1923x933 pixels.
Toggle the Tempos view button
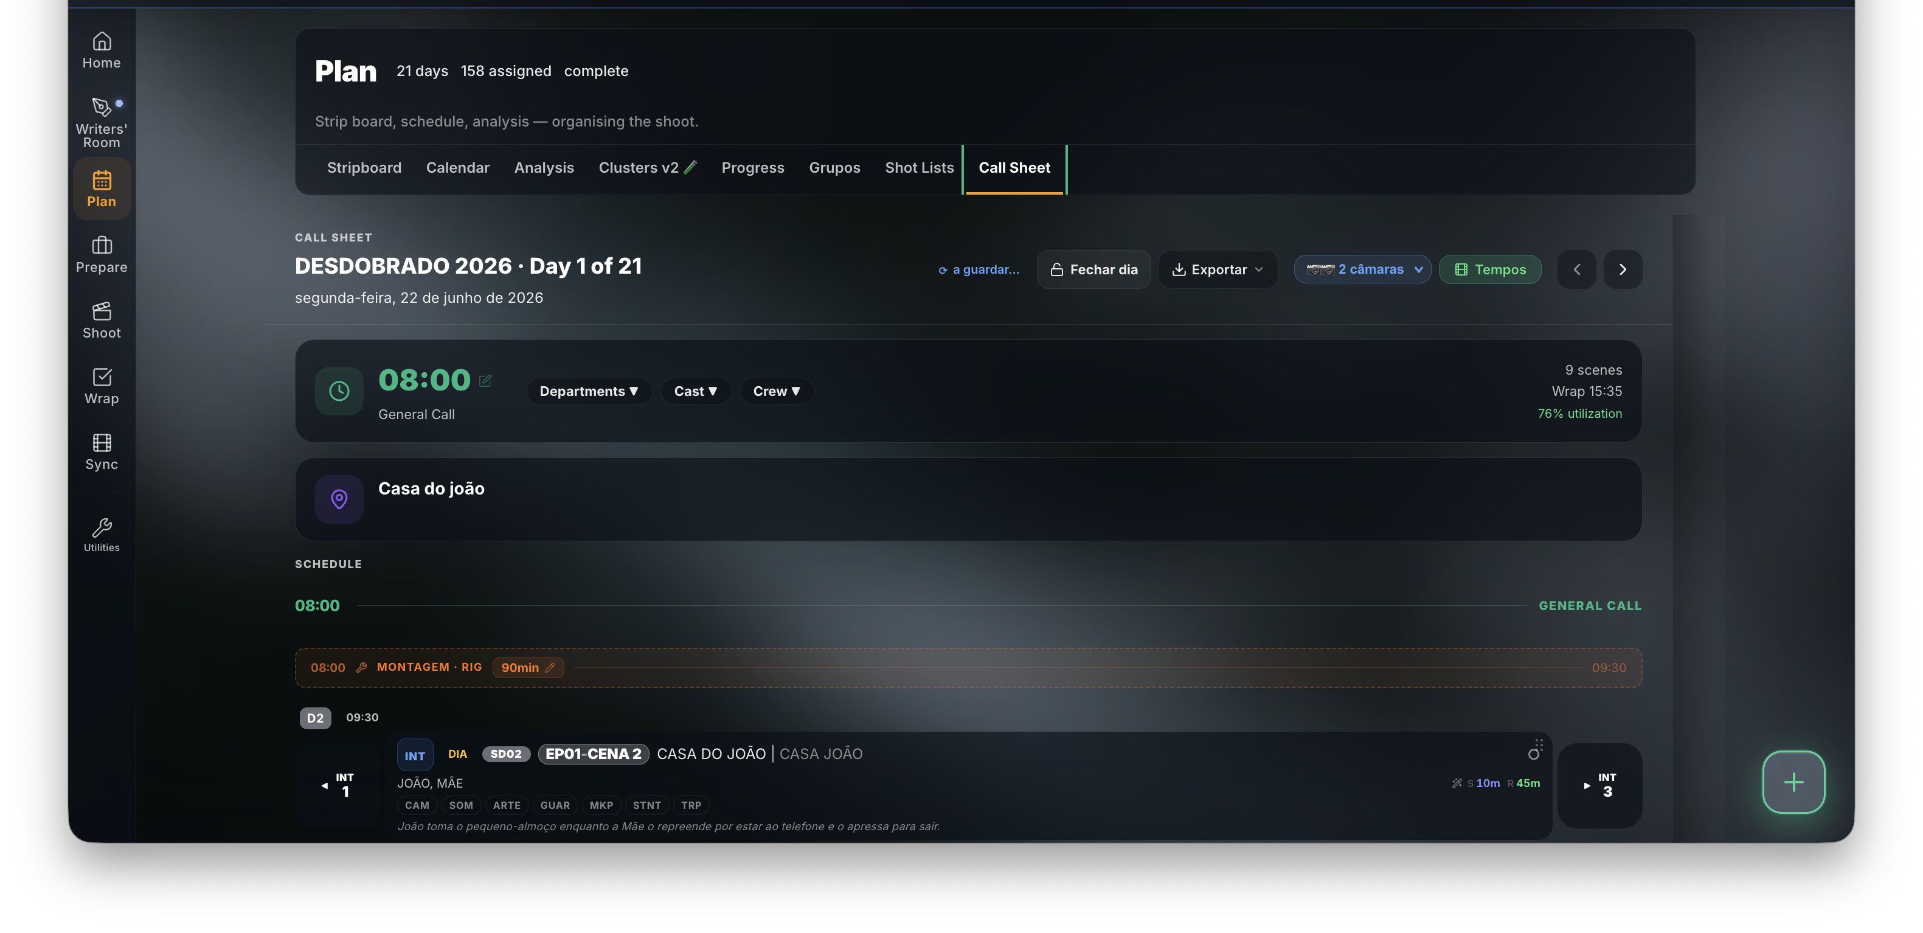point(1489,269)
